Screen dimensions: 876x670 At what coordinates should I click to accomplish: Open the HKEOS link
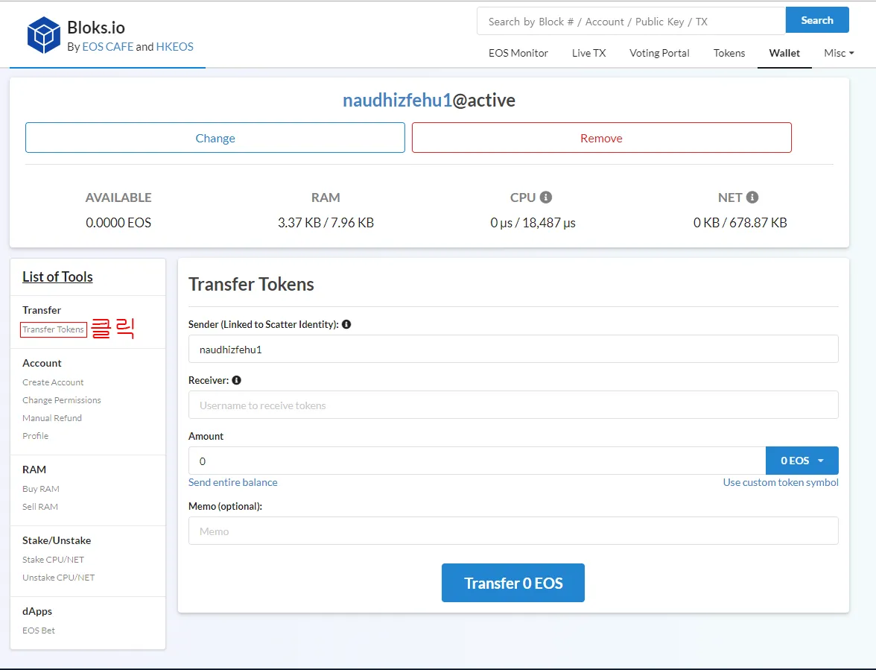click(175, 47)
